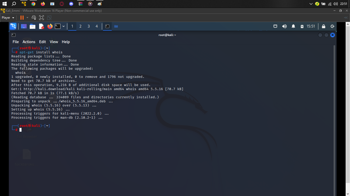Click the terminal command prompt cursor
The width and height of the screenshot is (350, 196).
20,130
